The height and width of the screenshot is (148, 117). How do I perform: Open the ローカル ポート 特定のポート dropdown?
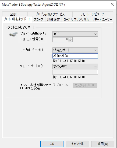pyautogui.click(x=75, y=50)
